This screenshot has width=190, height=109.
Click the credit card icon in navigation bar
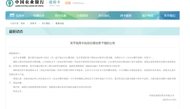12,15
